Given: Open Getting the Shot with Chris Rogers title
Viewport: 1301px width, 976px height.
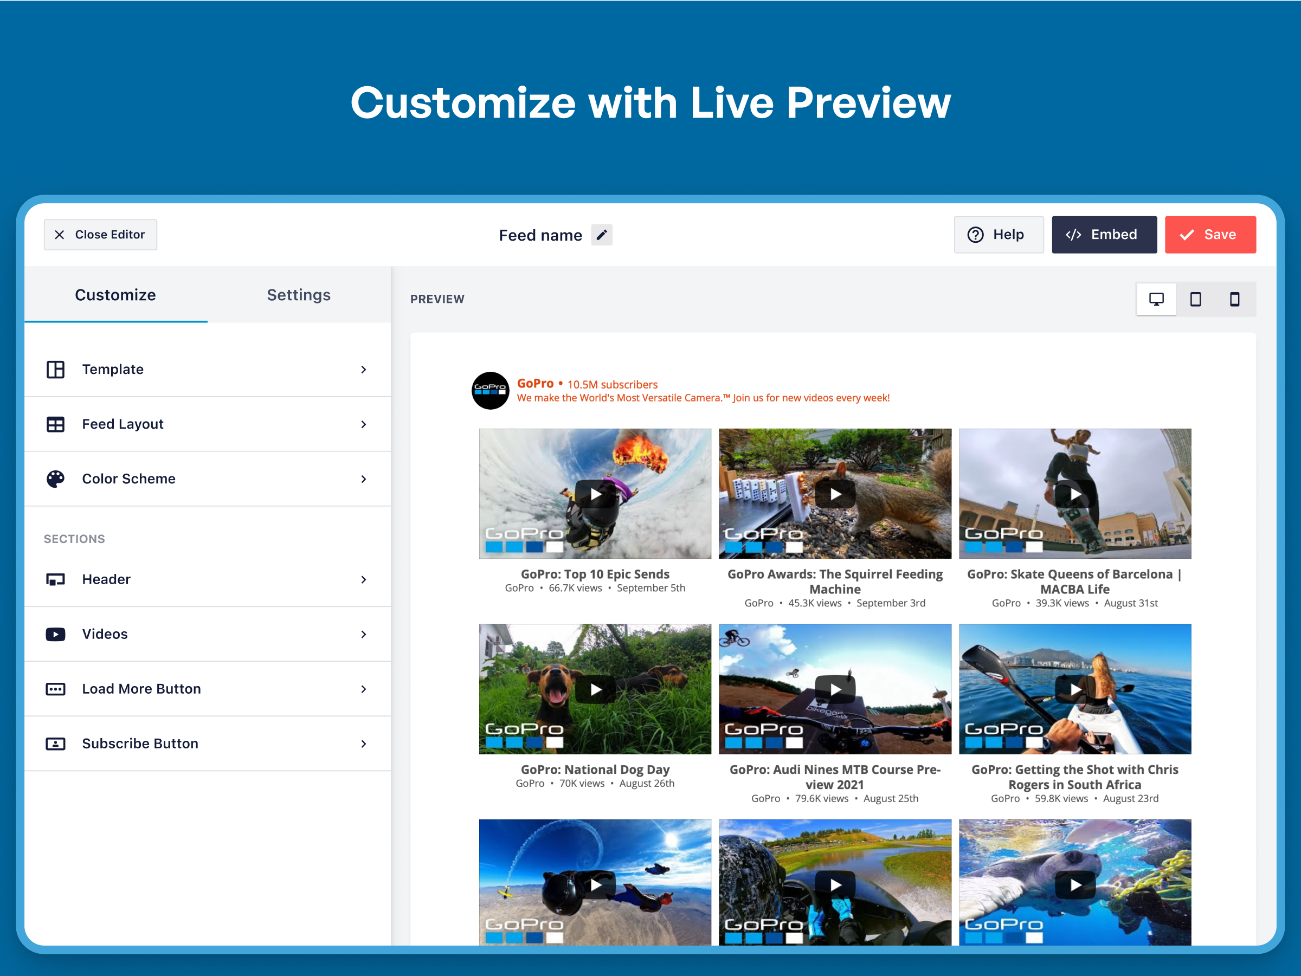Looking at the screenshot, I should click(1074, 777).
